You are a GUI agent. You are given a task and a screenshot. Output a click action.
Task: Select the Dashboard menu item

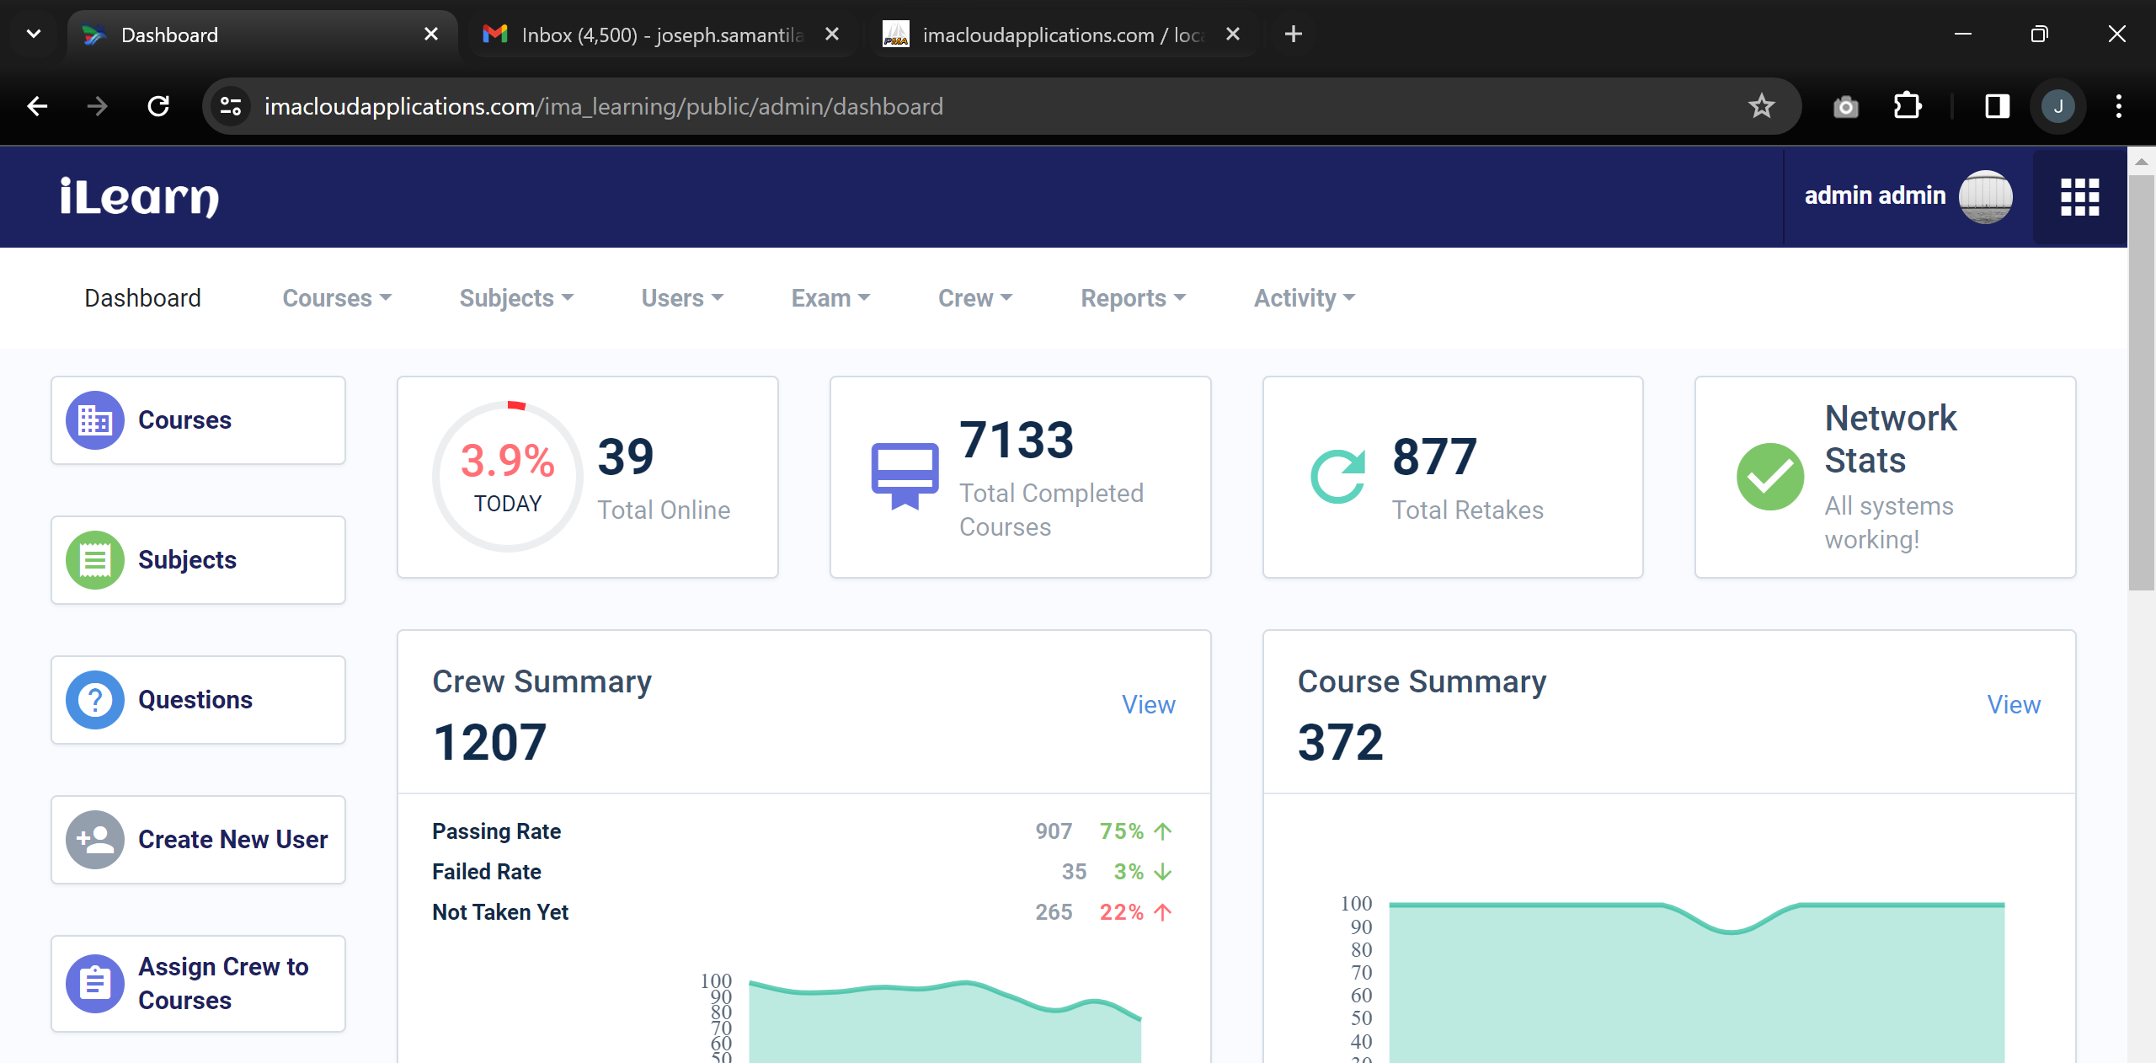[142, 298]
